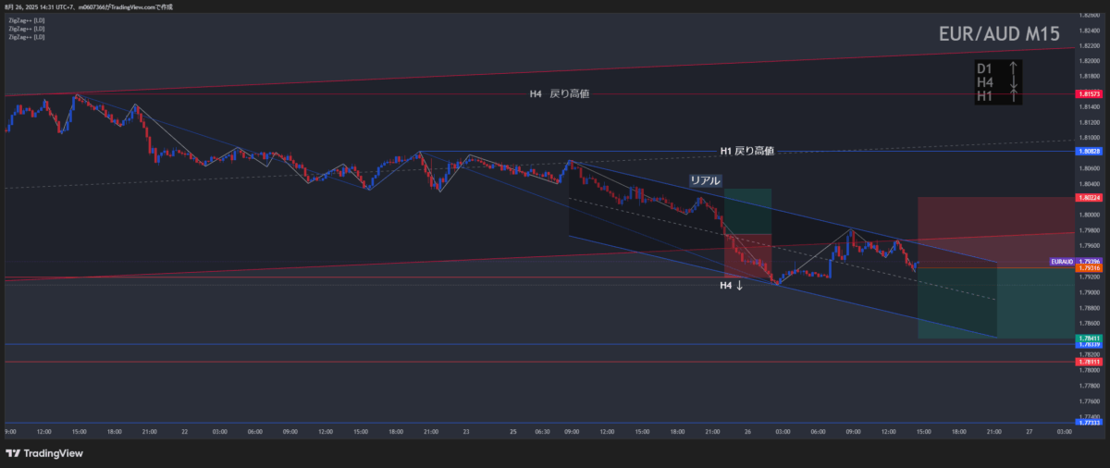Click the blue 1.80828 price label
Viewport: 1110px width, 468px height.
point(1088,151)
